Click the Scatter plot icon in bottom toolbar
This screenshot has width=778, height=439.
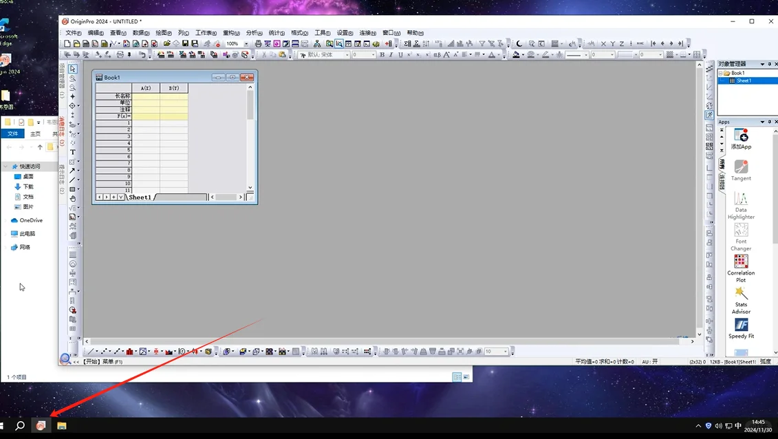click(105, 351)
